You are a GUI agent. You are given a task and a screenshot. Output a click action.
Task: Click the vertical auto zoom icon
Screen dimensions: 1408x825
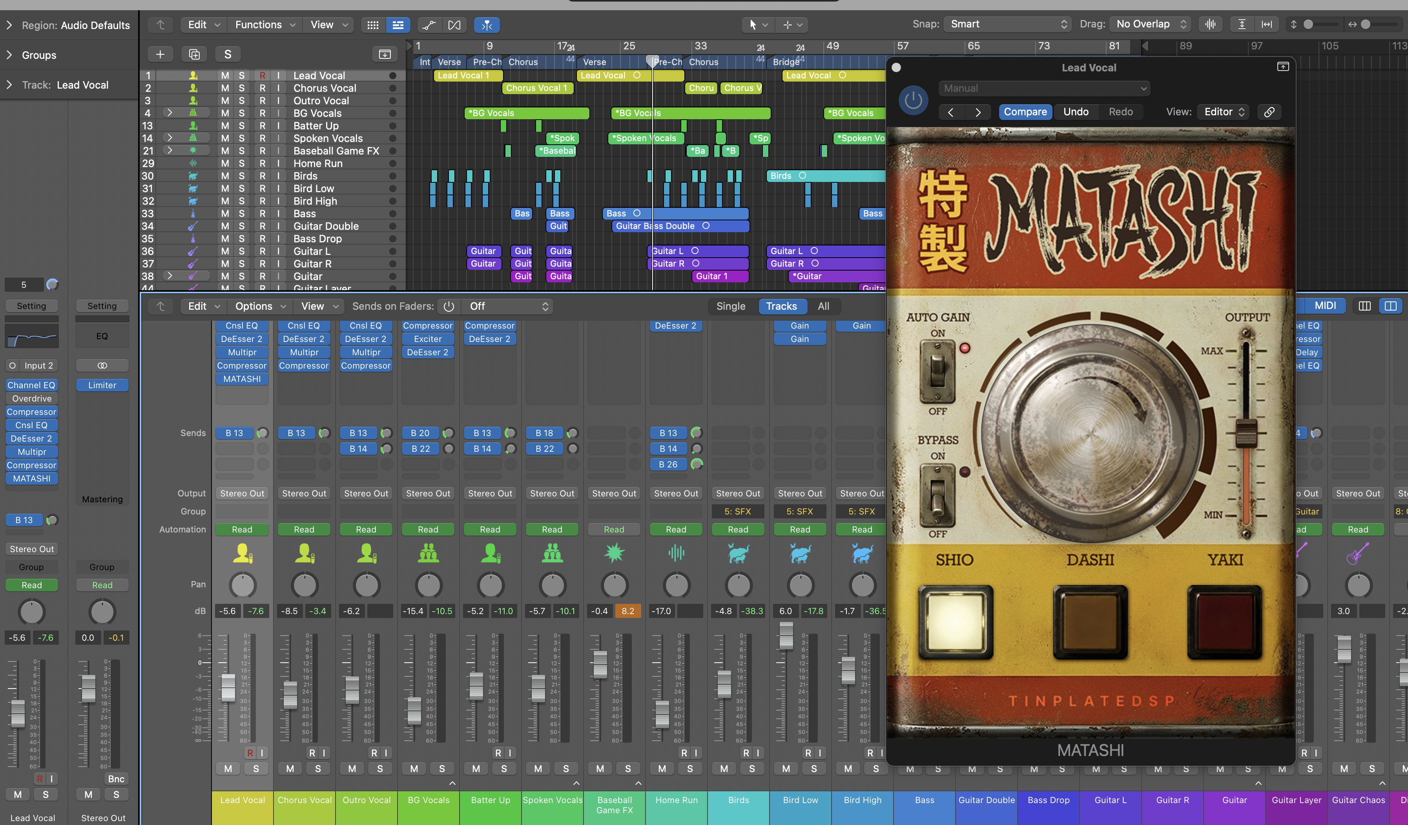[1242, 24]
